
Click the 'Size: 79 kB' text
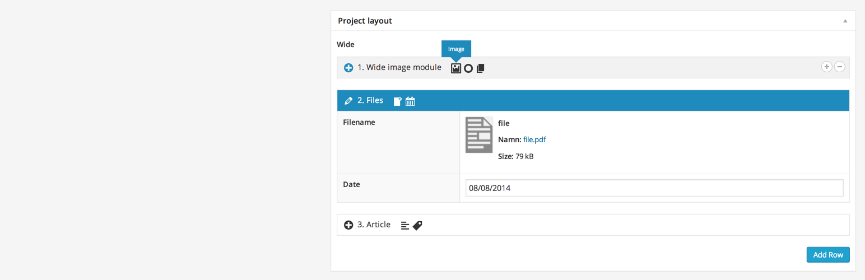pyautogui.click(x=516, y=156)
